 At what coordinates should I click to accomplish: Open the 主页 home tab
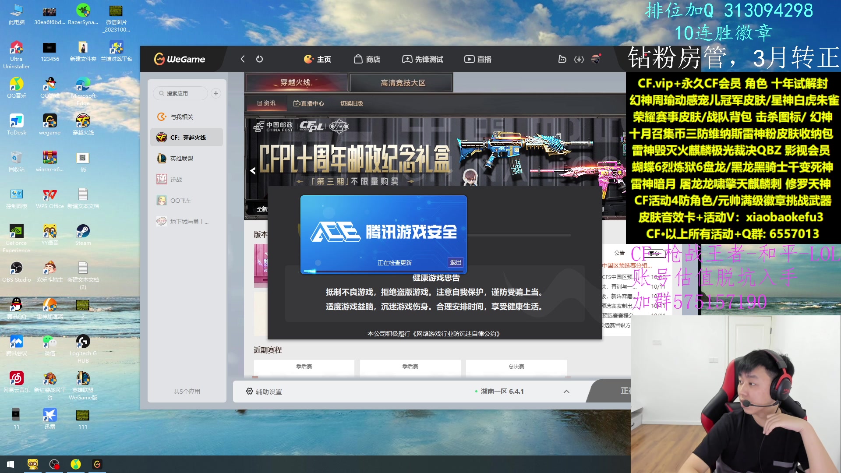click(318, 59)
